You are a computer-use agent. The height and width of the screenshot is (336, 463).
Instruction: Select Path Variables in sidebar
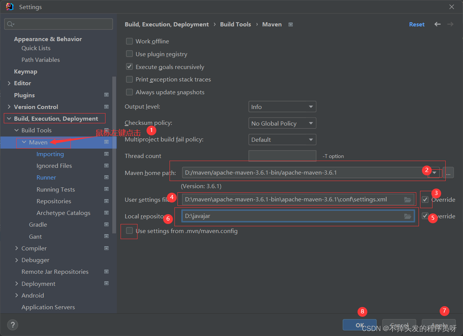[x=41, y=60]
